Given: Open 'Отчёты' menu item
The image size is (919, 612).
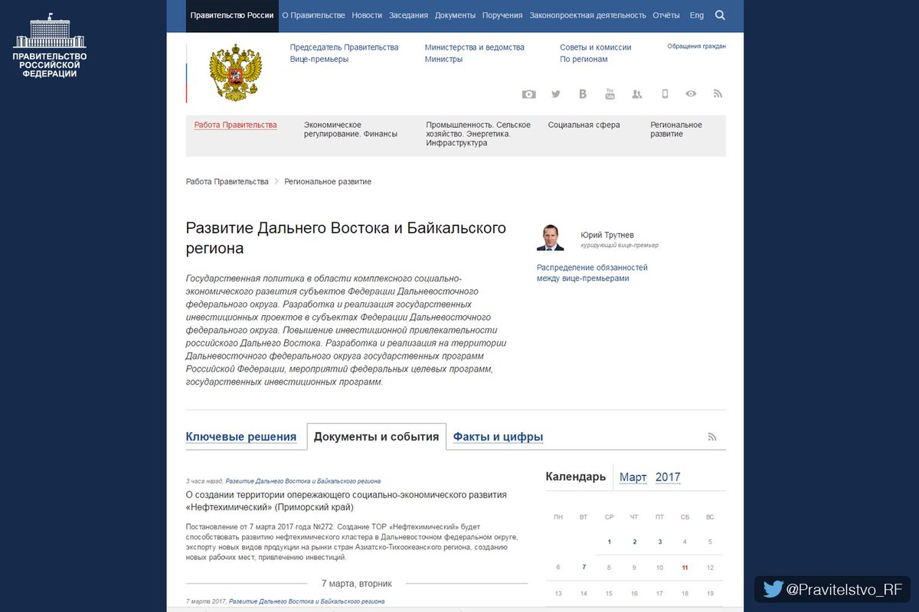Looking at the screenshot, I should [x=666, y=15].
